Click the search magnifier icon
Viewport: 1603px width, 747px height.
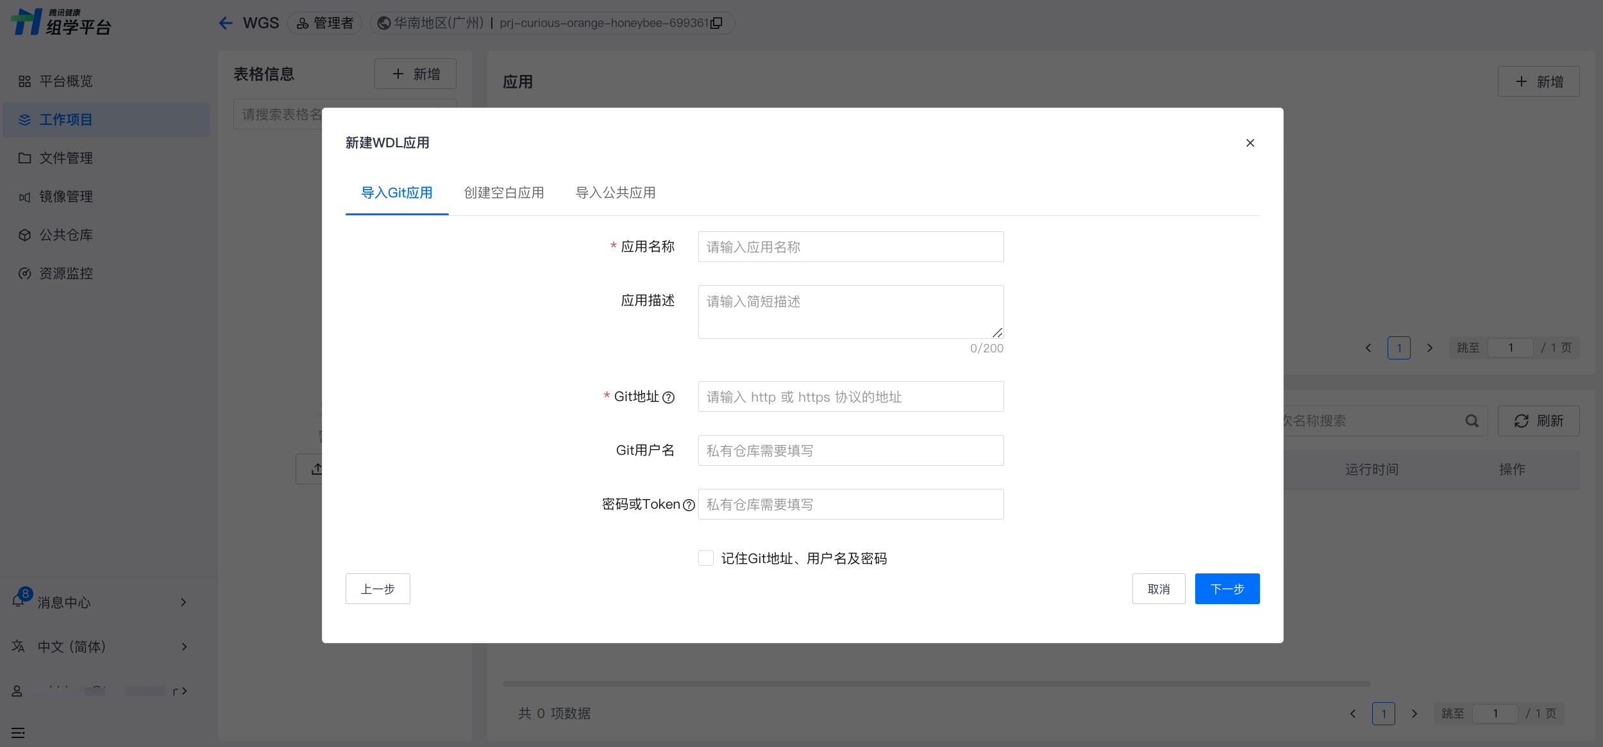(x=1472, y=421)
